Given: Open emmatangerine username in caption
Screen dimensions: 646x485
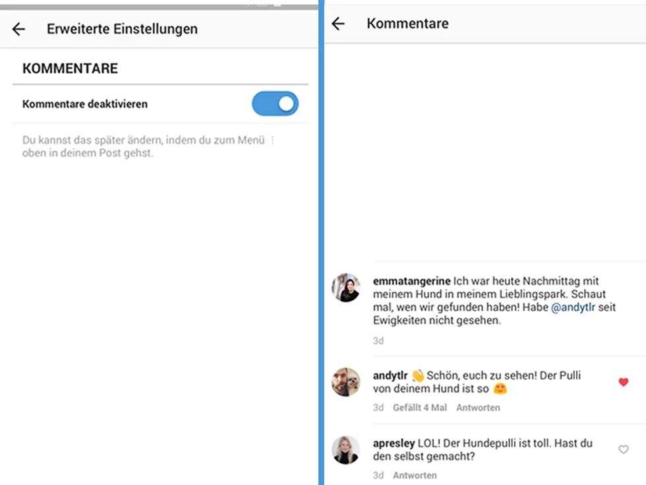Looking at the screenshot, I should [x=411, y=281].
